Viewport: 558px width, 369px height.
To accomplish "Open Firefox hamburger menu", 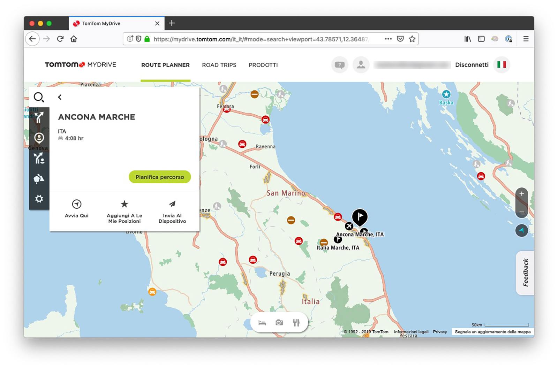I will 526,39.
